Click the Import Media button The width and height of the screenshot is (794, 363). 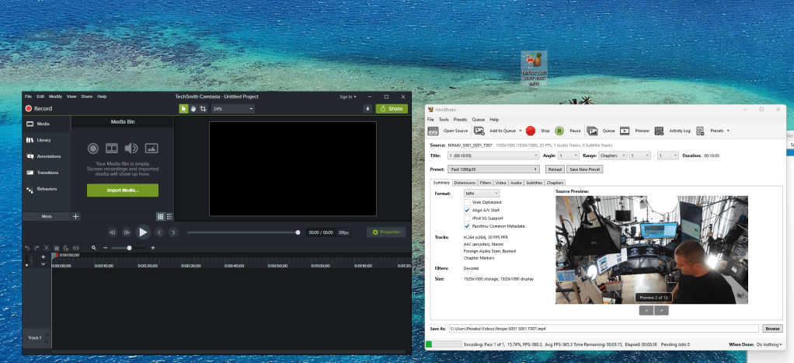(x=123, y=190)
